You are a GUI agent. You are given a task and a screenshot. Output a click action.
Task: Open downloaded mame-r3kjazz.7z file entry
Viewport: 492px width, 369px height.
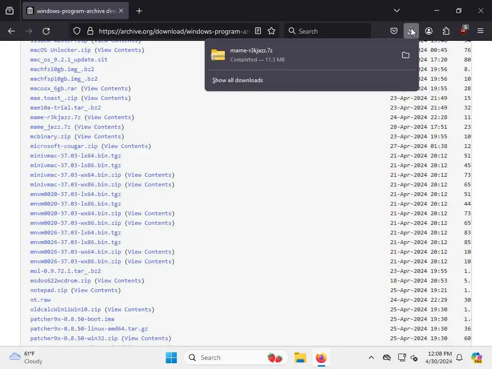[x=302, y=55]
